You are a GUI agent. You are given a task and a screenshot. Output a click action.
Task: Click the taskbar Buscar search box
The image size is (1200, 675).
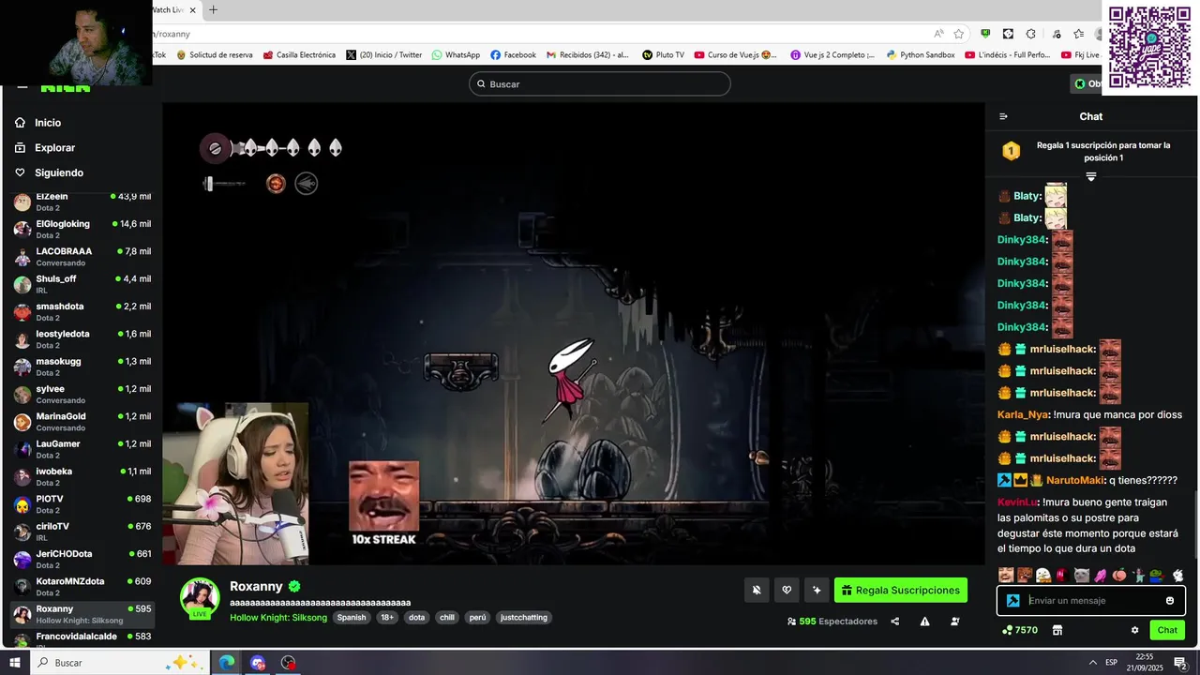pos(122,663)
